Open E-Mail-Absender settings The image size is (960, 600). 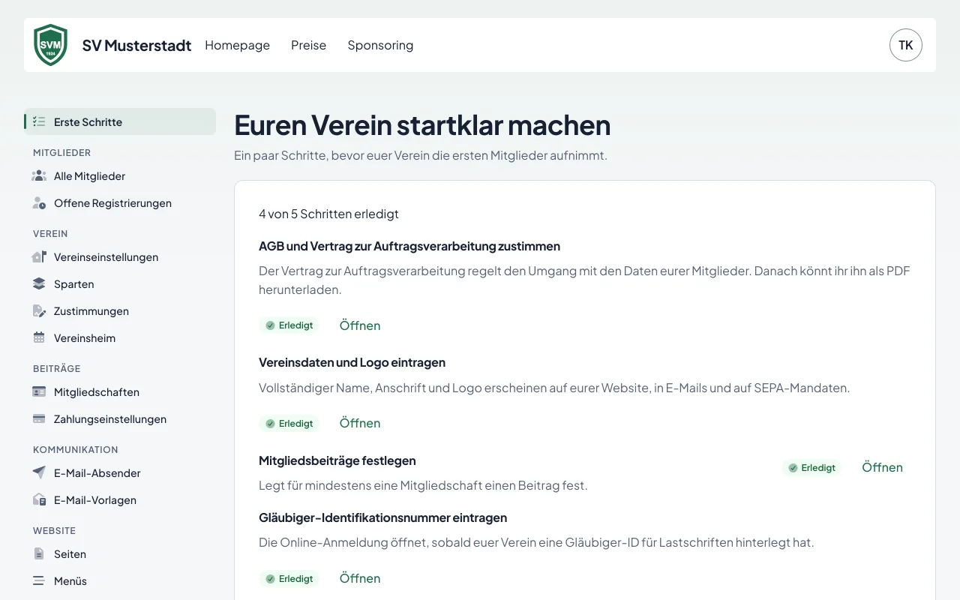click(120, 472)
